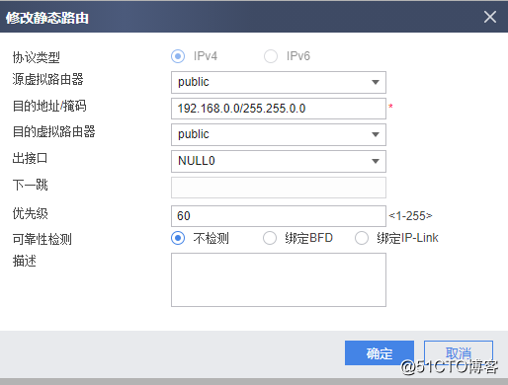Select the IPv6 protocol radio button
This screenshot has height=385, width=508.
click(271, 56)
